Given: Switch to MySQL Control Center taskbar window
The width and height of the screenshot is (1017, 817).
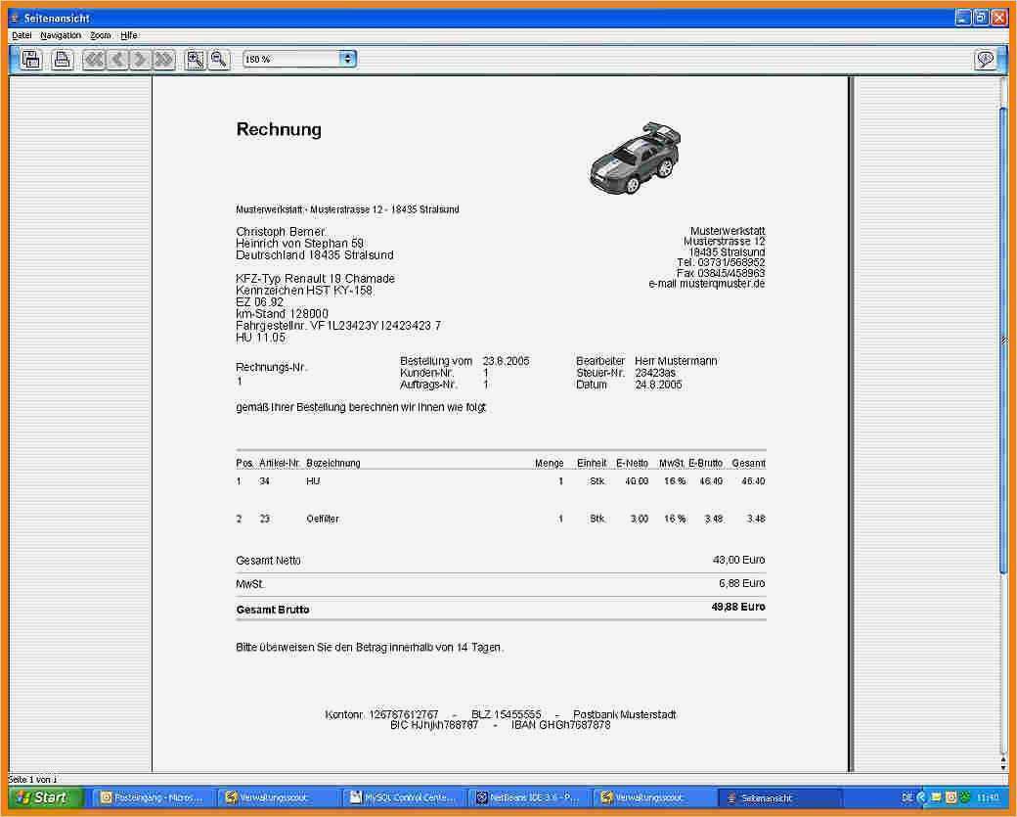Looking at the screenshot, I should [404, 797].
